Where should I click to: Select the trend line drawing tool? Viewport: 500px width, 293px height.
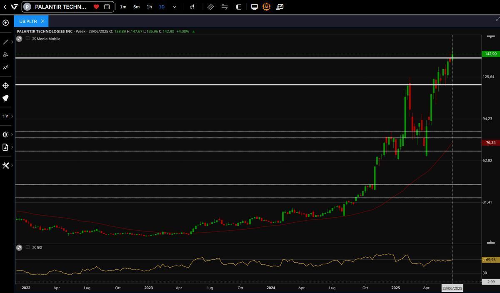(5, 42)
